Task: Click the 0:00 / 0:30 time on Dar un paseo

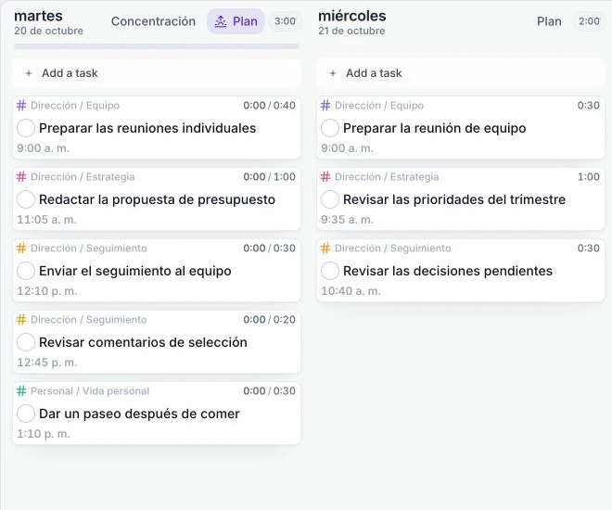Action: click(x=269, y=391)
